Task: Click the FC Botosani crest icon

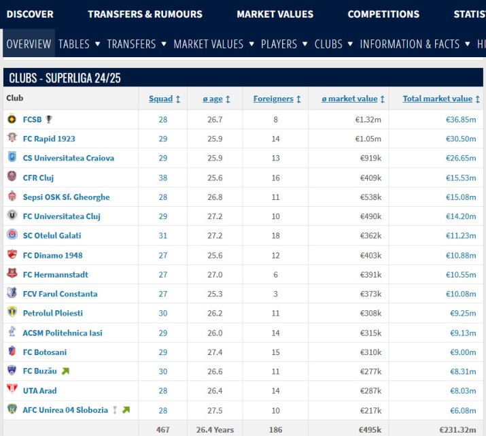Action: tap(12, 351)
